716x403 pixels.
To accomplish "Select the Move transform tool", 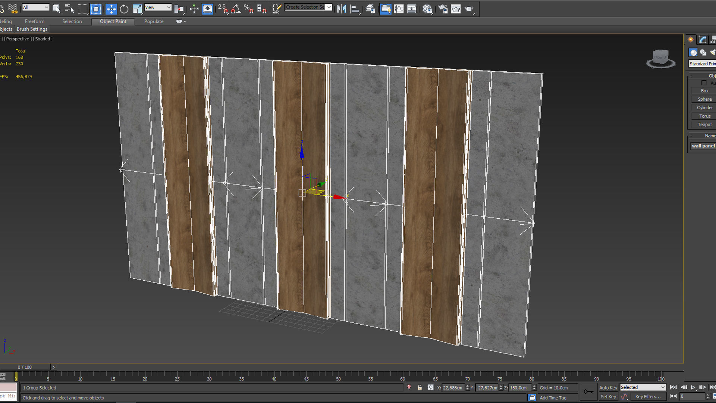I will pos(111,9).
